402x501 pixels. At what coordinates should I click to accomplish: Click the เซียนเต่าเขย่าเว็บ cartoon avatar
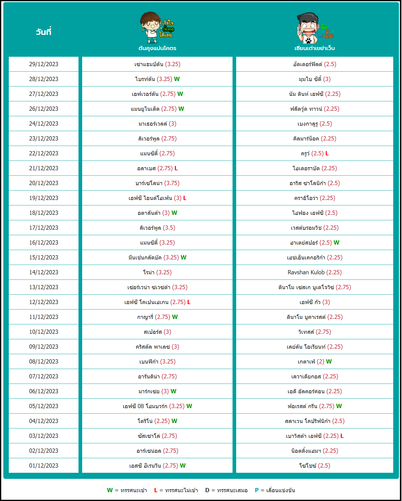(x=314, y=28)
